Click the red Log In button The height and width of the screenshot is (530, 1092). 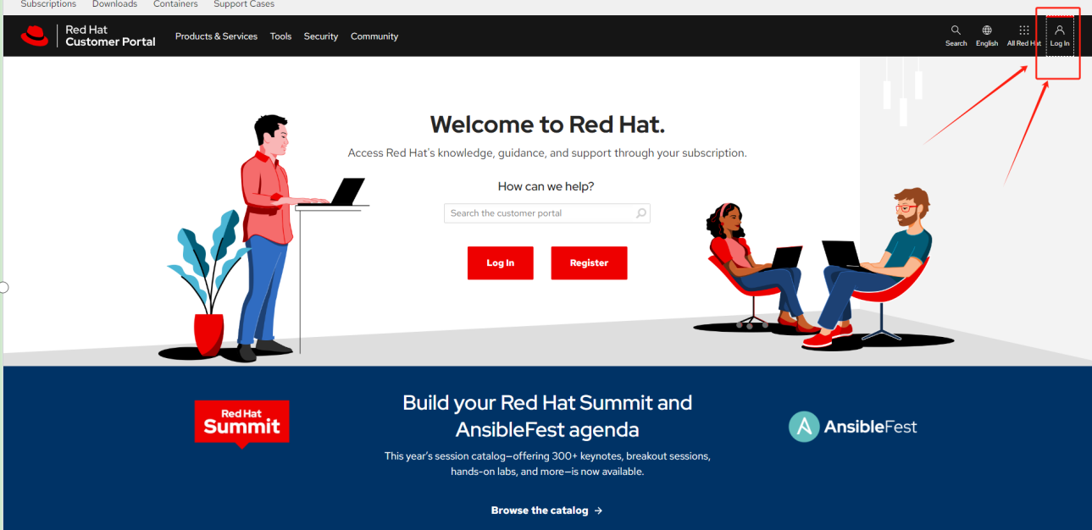click(500, 263)
